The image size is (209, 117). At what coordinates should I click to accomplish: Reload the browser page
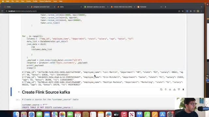(x=2, y=11)
